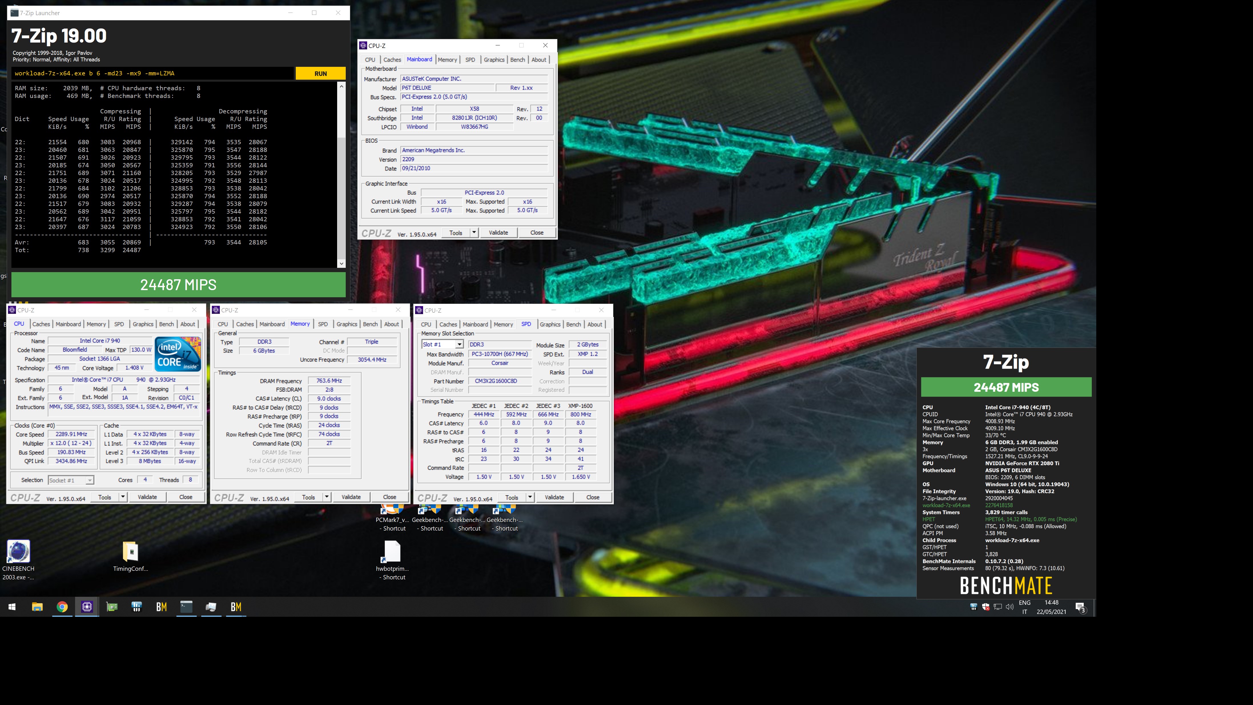This screenshot has height=705, width=1253.
Task: Open the Memory tab in the SPD window
Action: (x=503, y=325)
